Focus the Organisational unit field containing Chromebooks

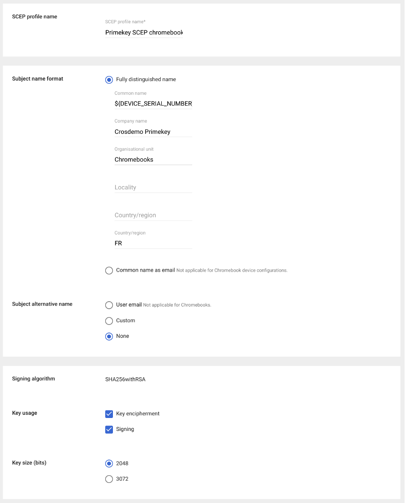pos(153,160)
